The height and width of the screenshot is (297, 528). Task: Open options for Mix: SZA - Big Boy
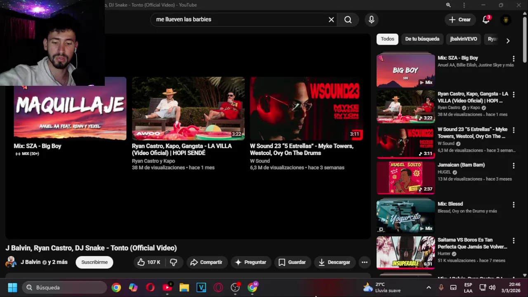(x=514, y=59)
